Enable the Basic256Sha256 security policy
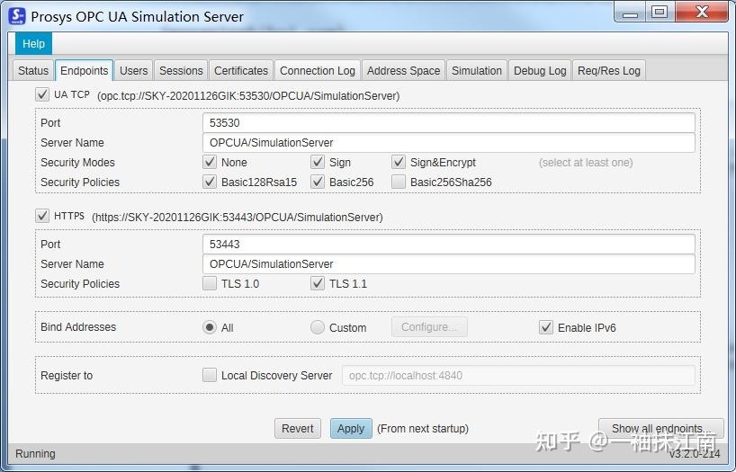The image size is (736, 472). 399,183
